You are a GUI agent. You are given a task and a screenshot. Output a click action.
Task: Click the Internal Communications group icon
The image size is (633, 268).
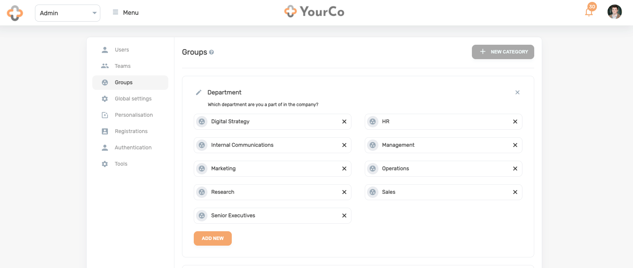click(202, 145)
